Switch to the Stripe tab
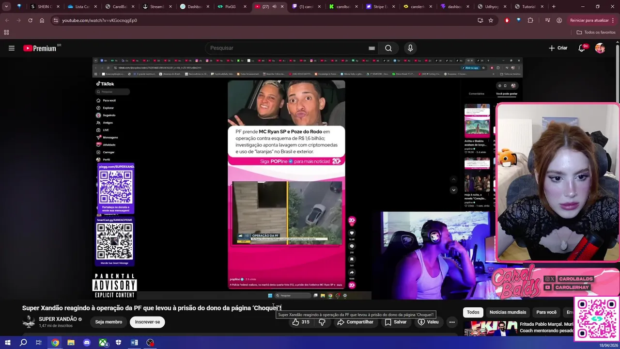The image size is (620, 349). pos(380,7)
